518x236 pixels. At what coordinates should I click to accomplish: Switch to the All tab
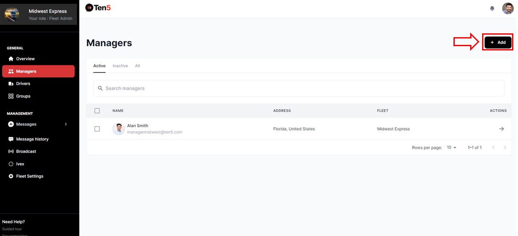137,66
